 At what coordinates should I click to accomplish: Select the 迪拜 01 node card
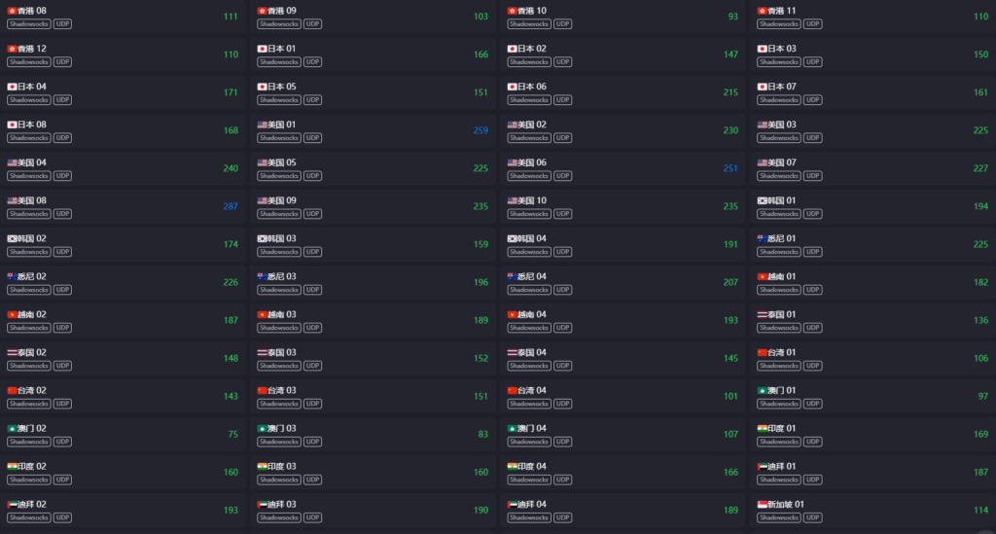[871, 472]
